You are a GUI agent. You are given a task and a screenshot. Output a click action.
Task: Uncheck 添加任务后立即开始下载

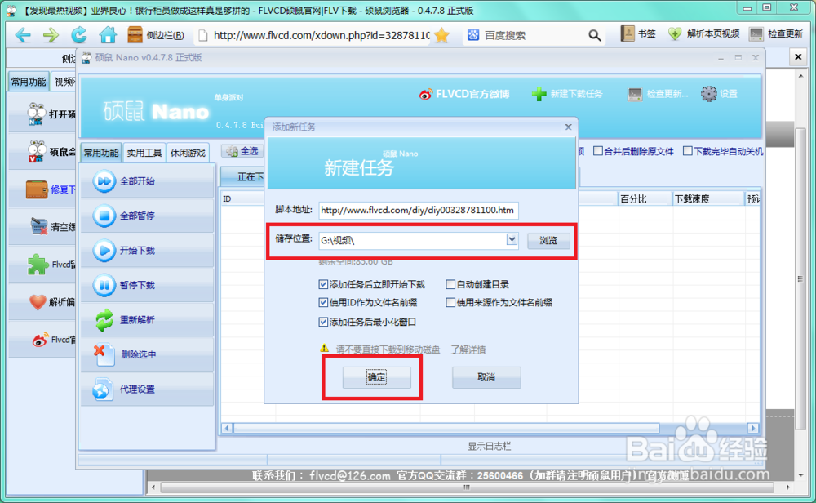click(323, 284)
